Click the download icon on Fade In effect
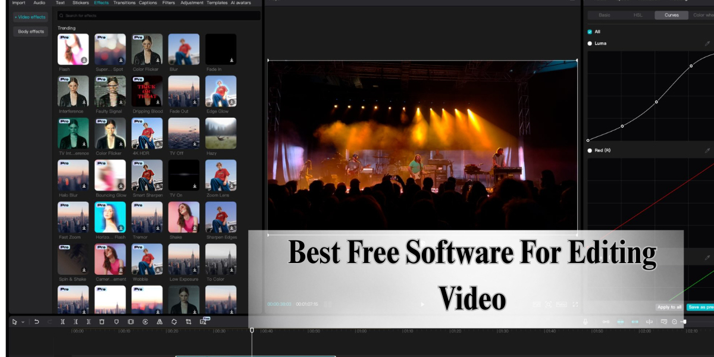714x357 pixels. pos(231,60)
